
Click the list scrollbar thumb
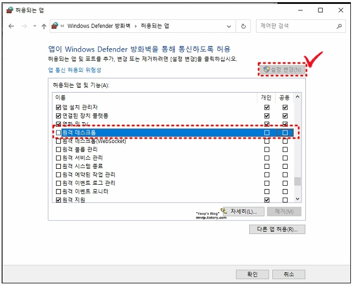[x=298, y=181]
